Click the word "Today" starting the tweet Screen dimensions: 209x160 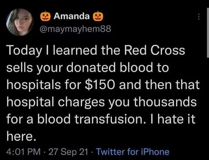tap(24, 51)
